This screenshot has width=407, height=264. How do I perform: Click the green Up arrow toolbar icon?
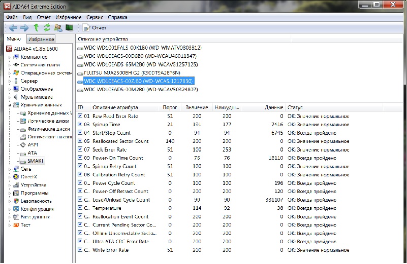[36, 27]
